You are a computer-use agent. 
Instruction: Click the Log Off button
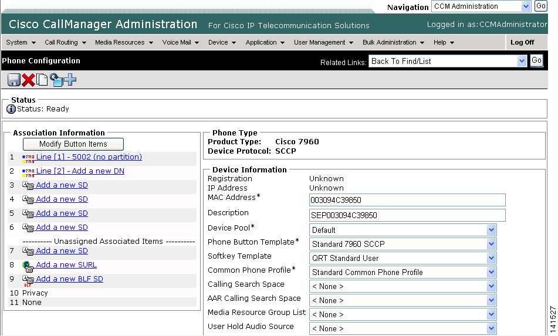[522, 42]
